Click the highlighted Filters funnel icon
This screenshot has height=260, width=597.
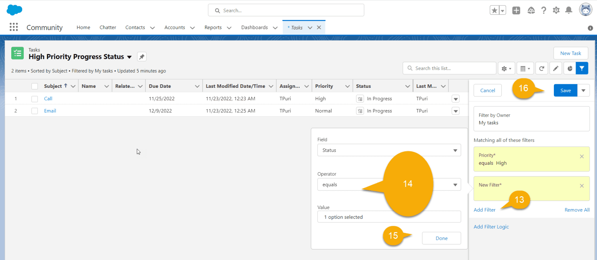tap(582, 68)
